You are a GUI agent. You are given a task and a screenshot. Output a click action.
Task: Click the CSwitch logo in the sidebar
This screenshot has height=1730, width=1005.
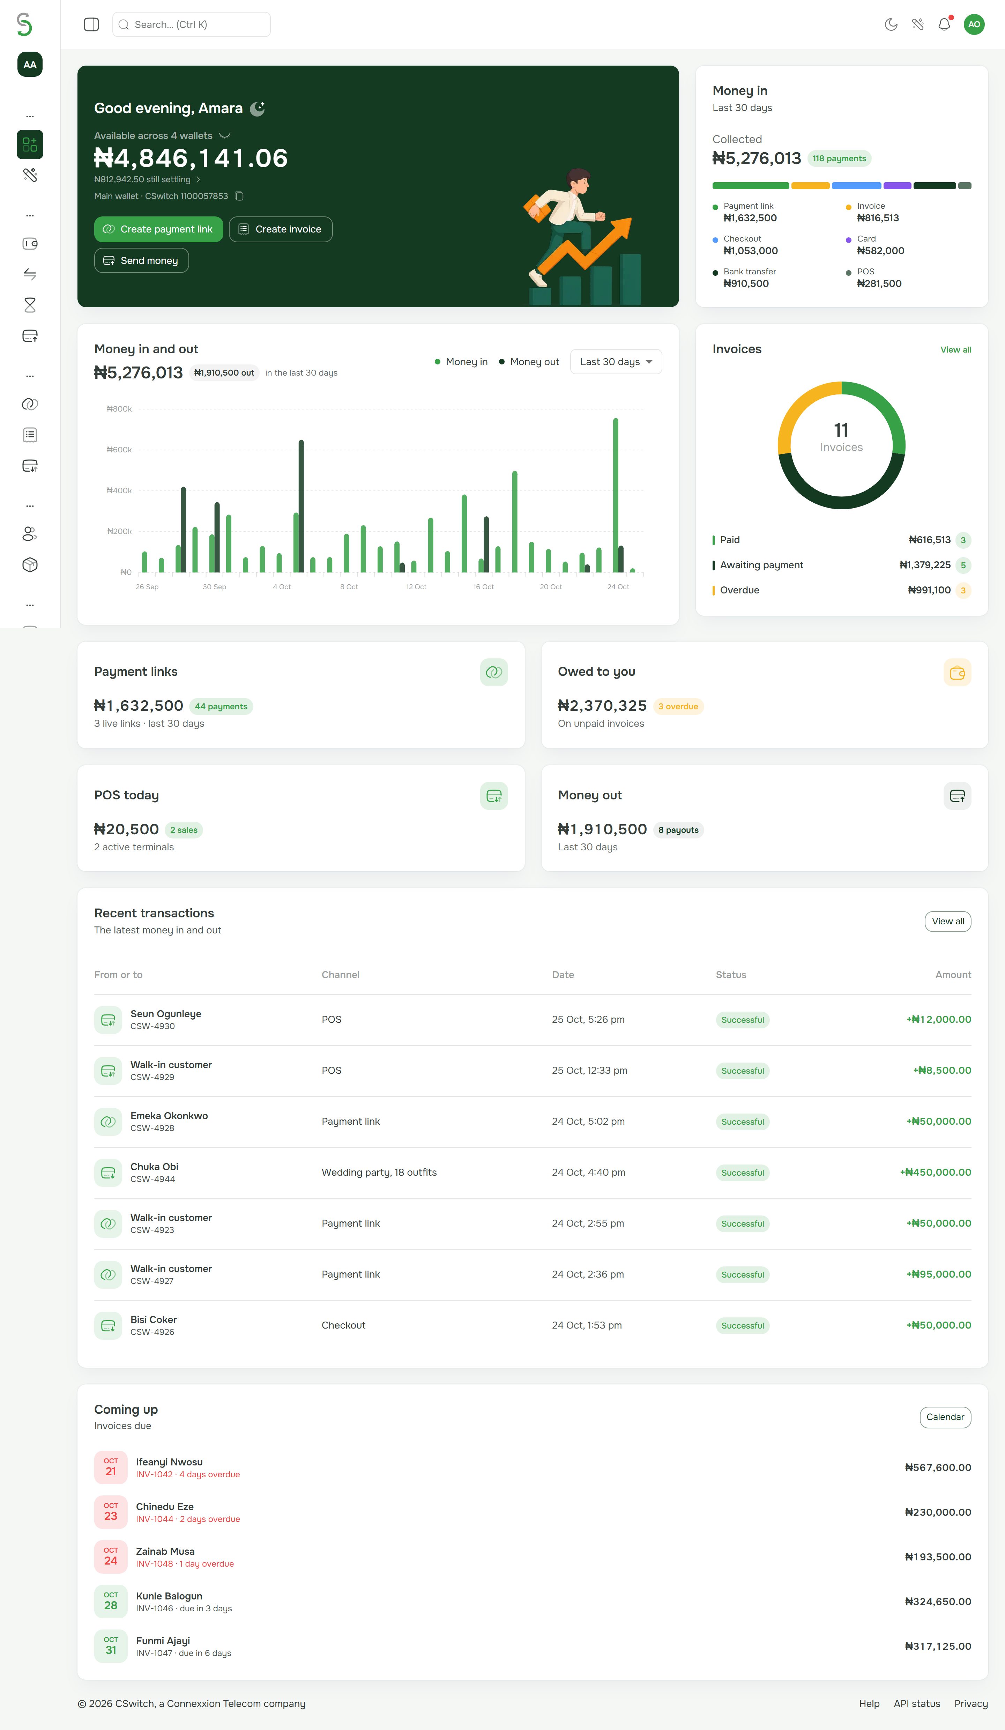tap(25, 24)
